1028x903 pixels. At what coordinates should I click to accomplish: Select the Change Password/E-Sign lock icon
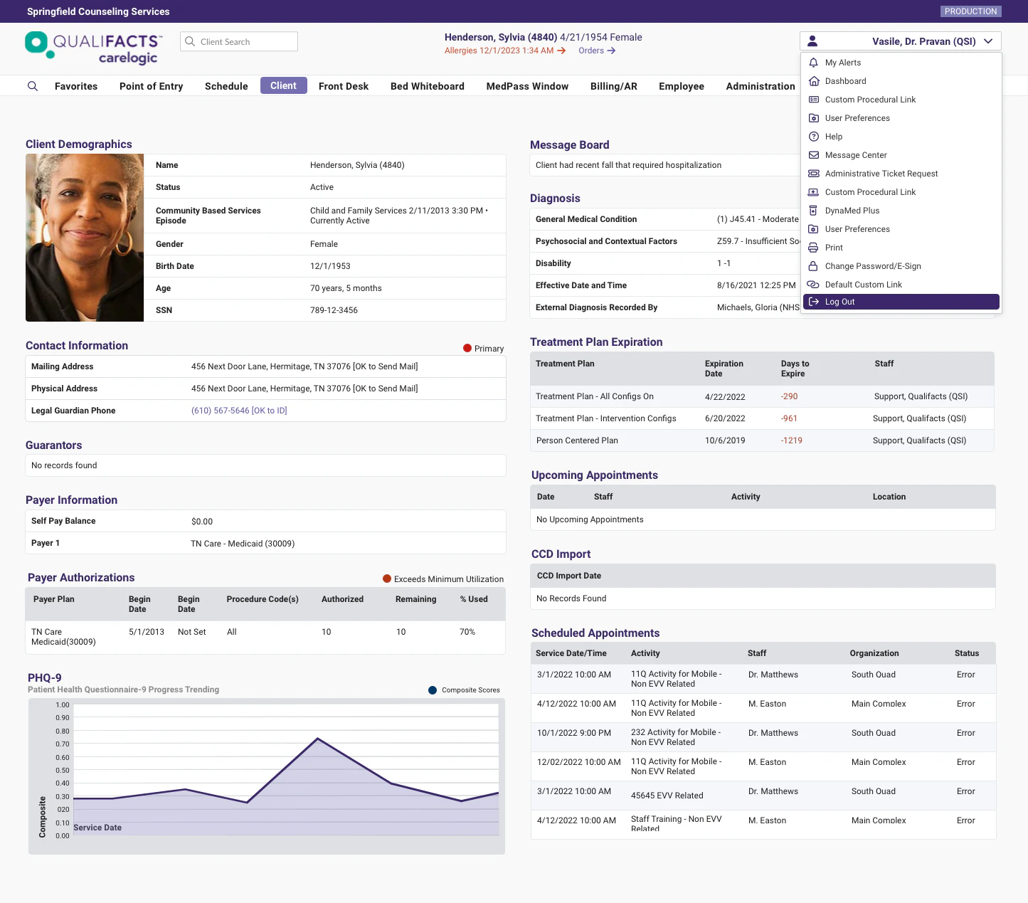click(x=813, y=266)
